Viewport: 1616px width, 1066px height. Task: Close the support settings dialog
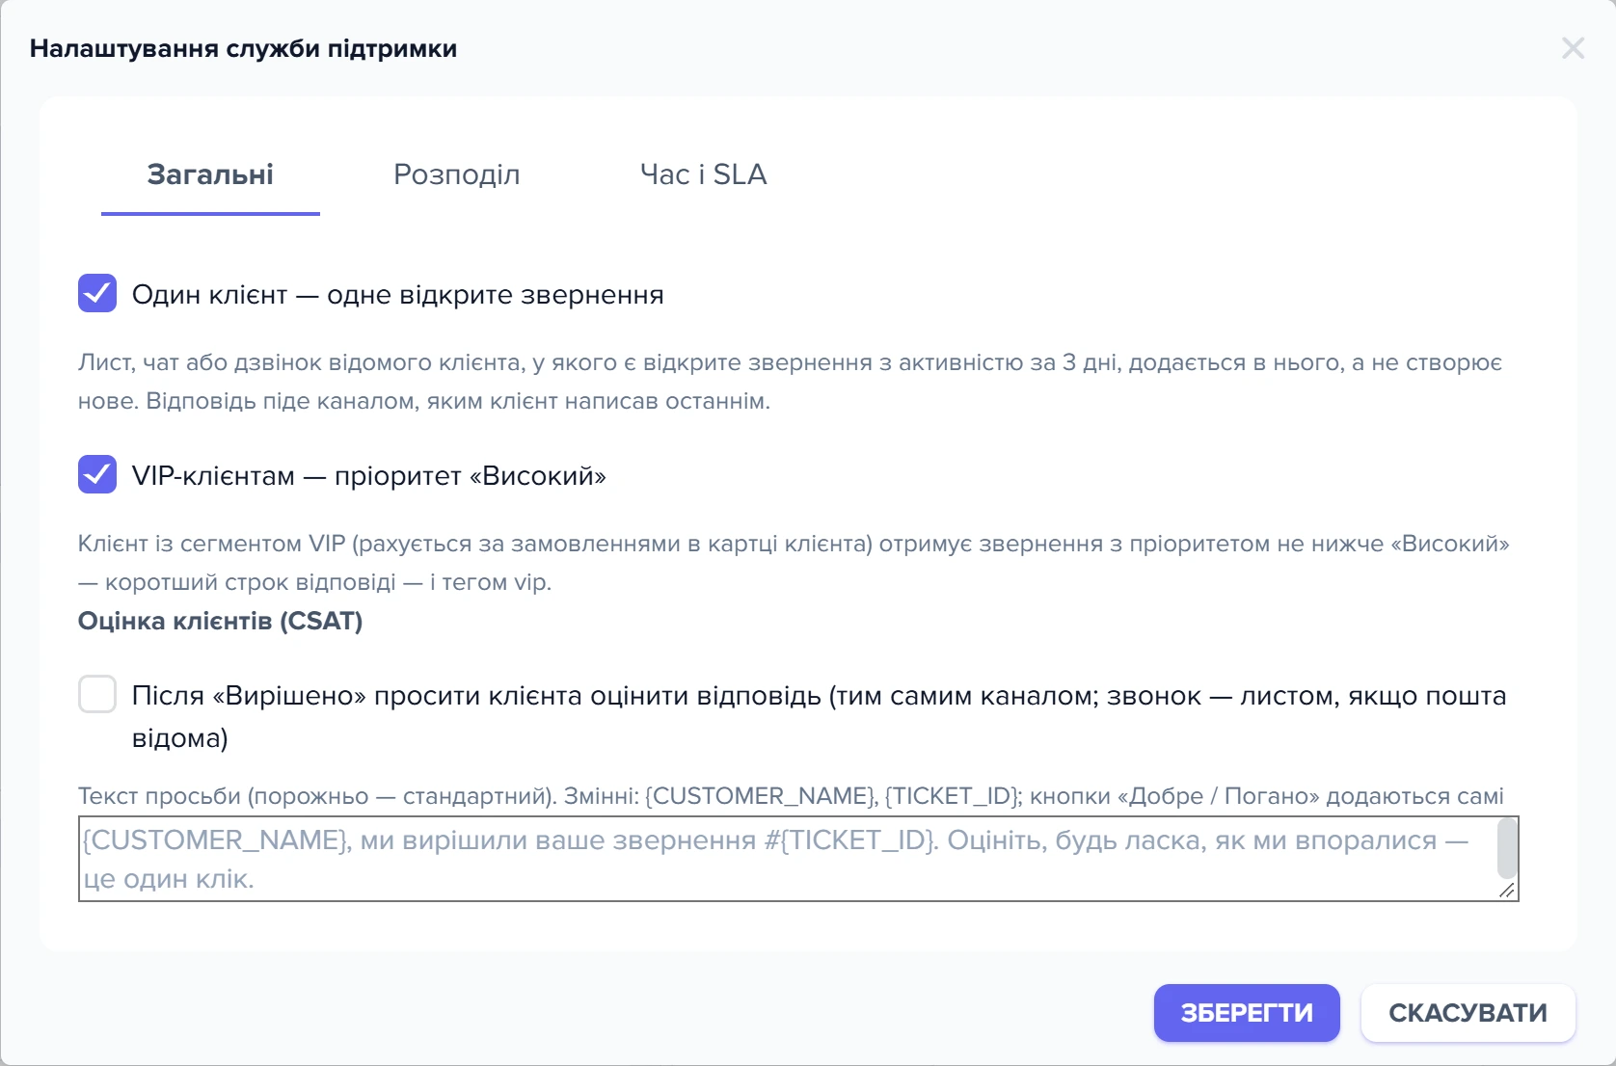(1573, 48)
